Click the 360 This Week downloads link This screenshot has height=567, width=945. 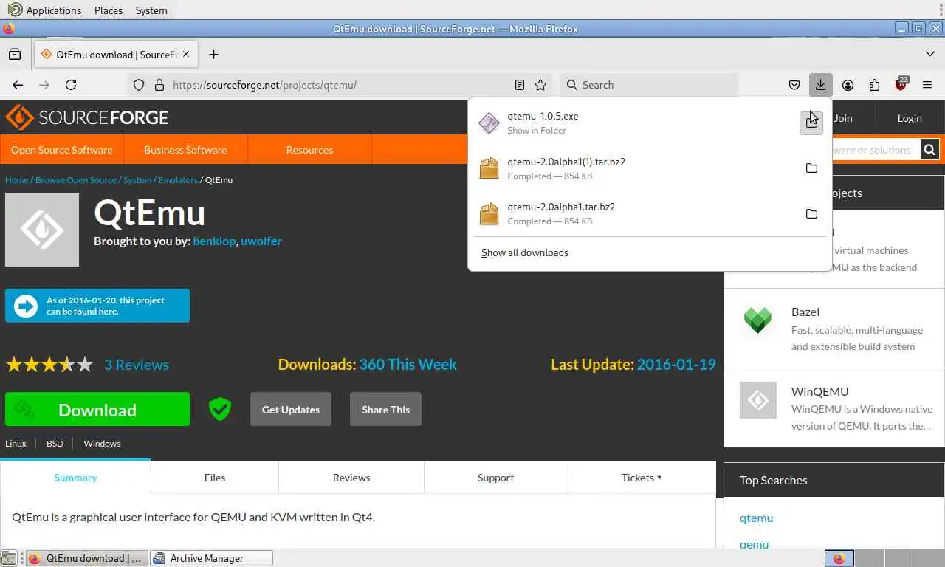[x=408, y=365]
